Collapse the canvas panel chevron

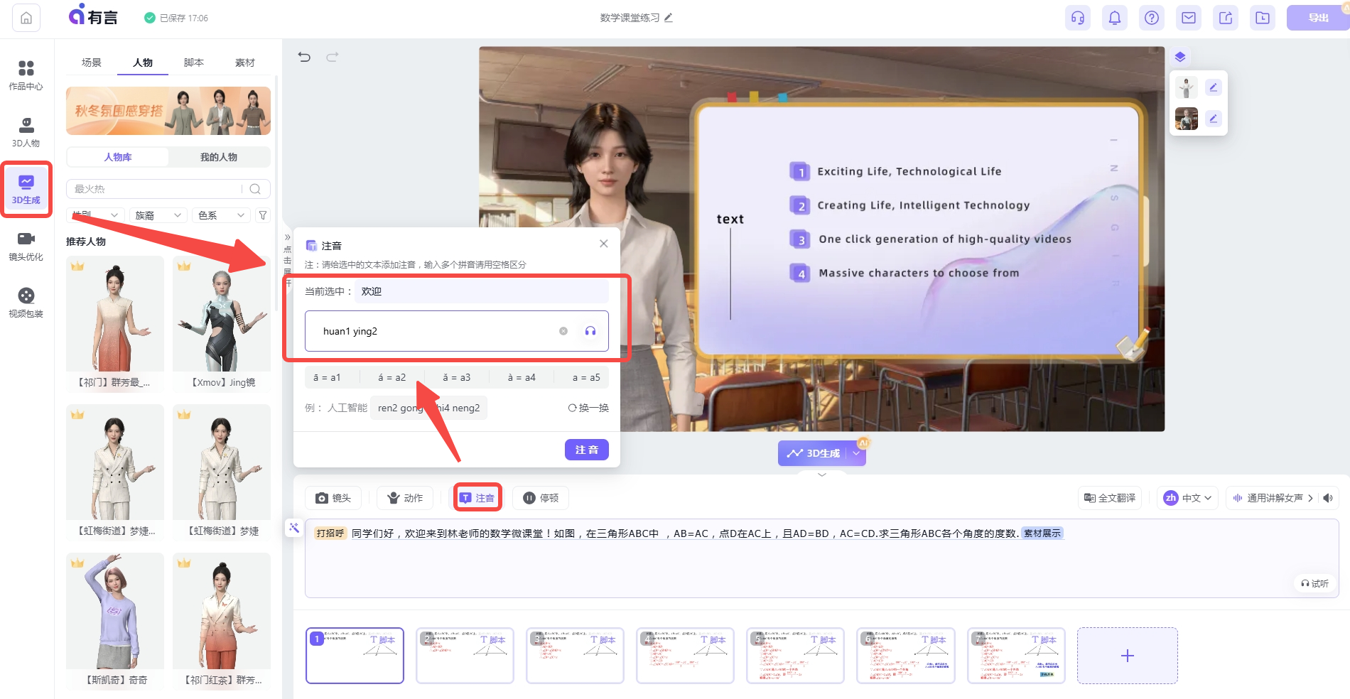point(822,475)
